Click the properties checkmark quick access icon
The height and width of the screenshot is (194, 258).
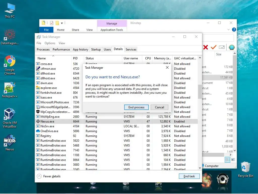point(51,23)
